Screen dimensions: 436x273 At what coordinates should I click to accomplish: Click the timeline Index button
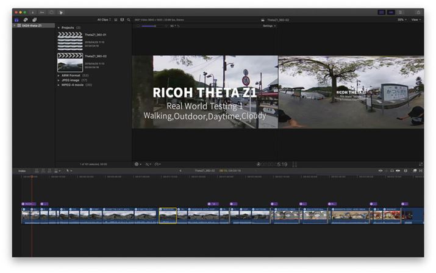coord(22,171)
